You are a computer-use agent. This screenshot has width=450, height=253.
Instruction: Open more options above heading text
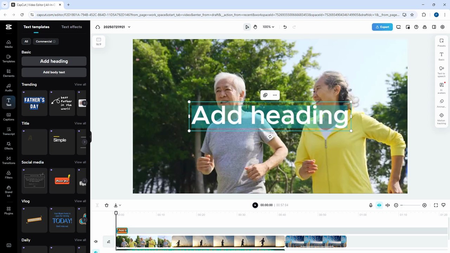pyautogui.click(x=275, y=95)
